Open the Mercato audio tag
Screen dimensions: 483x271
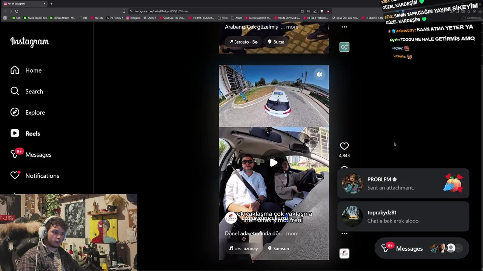(x=243, y=42)
